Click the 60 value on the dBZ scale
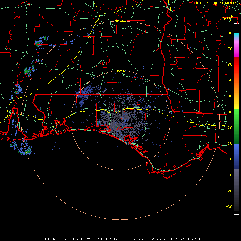Viewport: 241px width, 241px height. (x=230, y=65)
